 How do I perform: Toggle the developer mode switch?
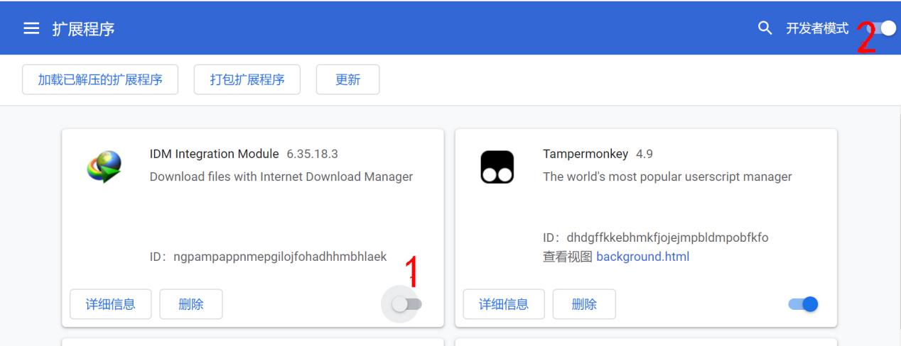point(882,28)
